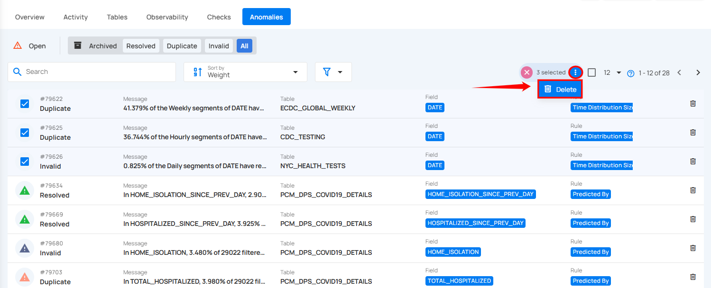
Task: Choose Delete from the bulk menu
Action: [560, 89]
